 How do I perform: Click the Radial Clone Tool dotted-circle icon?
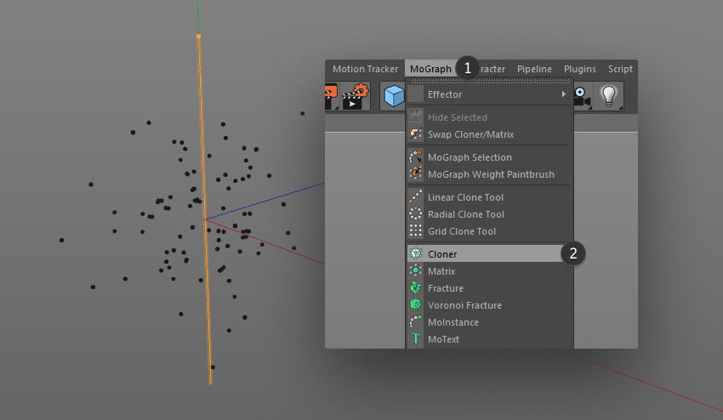tap(415, 214)
